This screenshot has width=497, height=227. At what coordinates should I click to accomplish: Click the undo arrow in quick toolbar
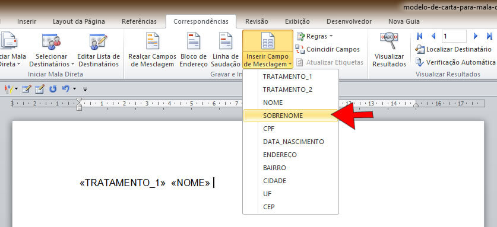coord(65,89)
